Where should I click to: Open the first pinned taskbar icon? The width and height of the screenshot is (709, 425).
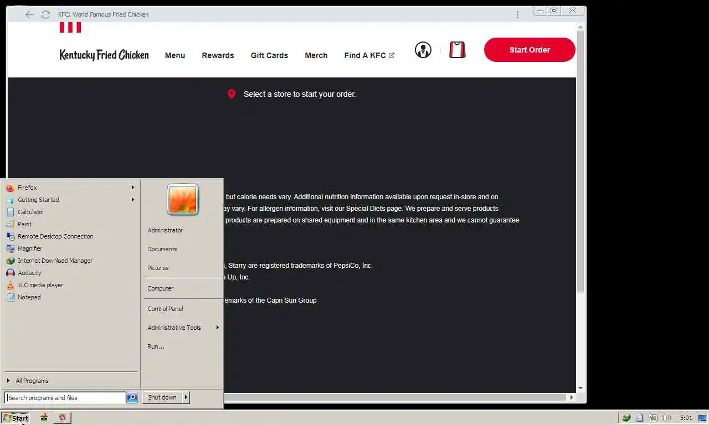[44, 417]
